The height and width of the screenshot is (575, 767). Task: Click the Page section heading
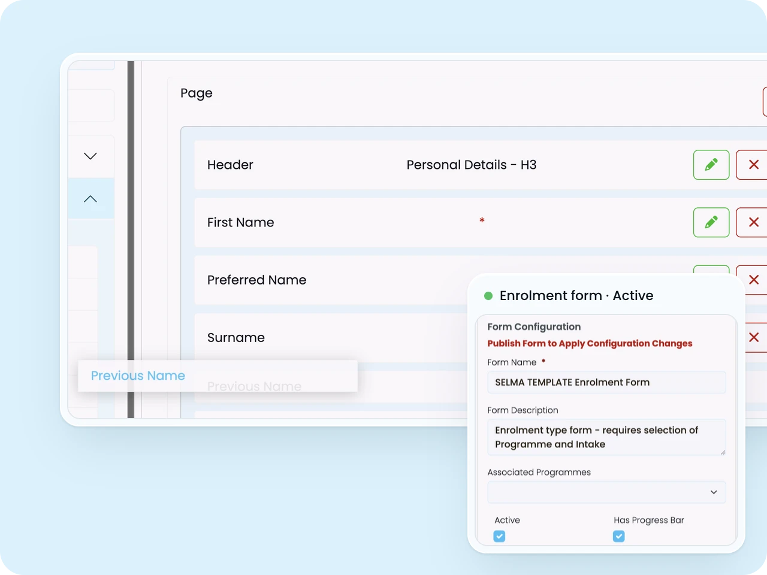point(197,93)
